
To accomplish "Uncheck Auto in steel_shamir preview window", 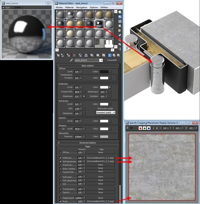I will point(3,8).
